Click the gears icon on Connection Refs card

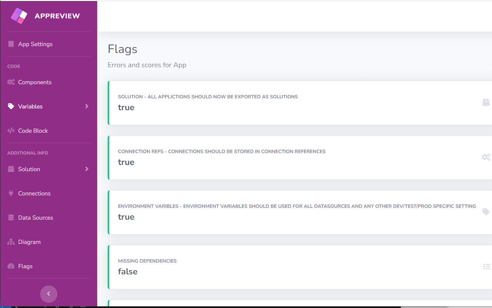coord(486,157)
